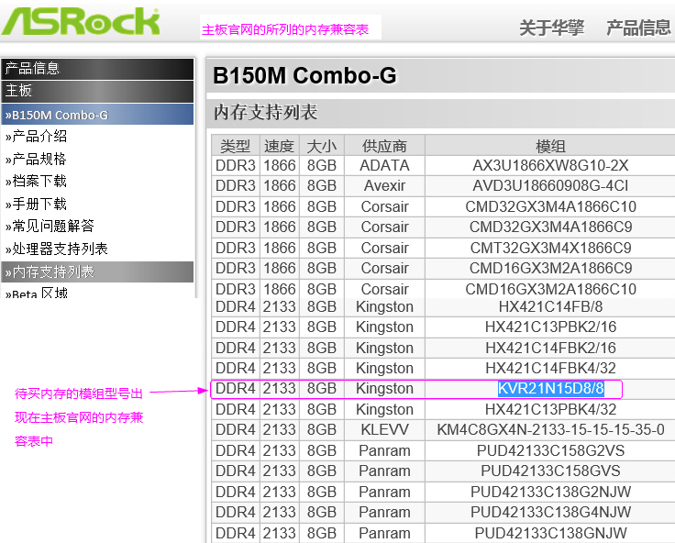675x543 pixels.
Task: Click Panram vendor in PUD42133C158G2VS row
Action: point(384,451)
